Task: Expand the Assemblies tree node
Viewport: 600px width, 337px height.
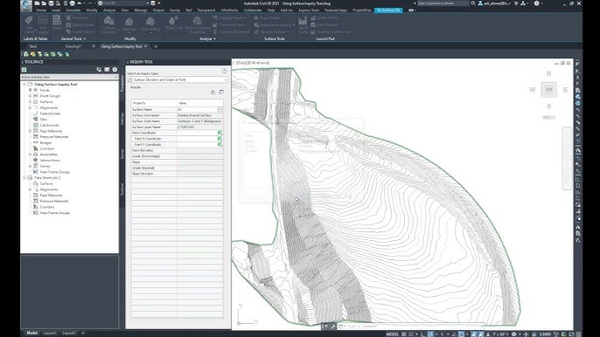Action: (x=31, y=155)
